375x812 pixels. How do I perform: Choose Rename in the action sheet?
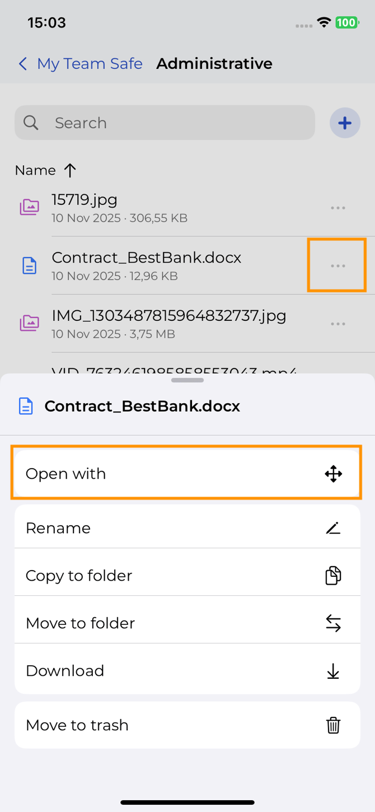coord(58,528)
